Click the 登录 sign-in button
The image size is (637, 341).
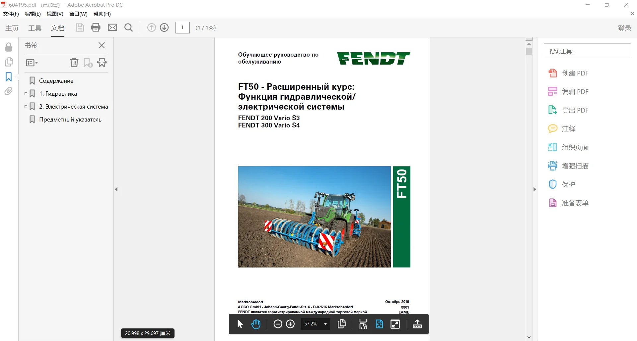tap(624, 28)
